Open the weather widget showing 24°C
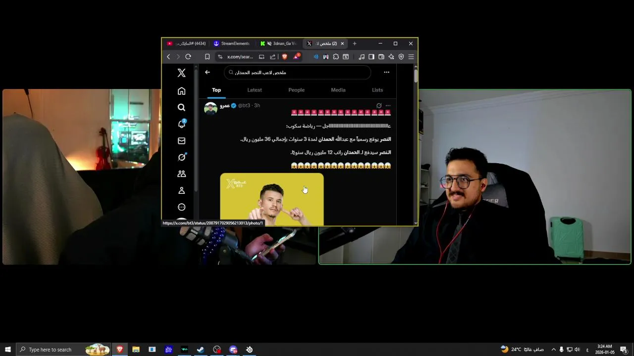The height and width of the screenshot is (356, 634). (522, 349)
